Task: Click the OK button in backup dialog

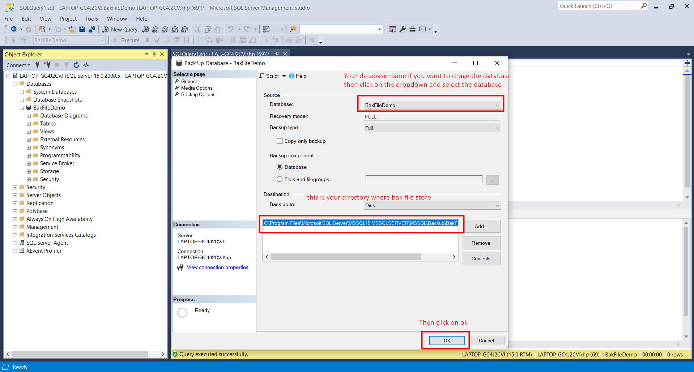Action: 447,341
